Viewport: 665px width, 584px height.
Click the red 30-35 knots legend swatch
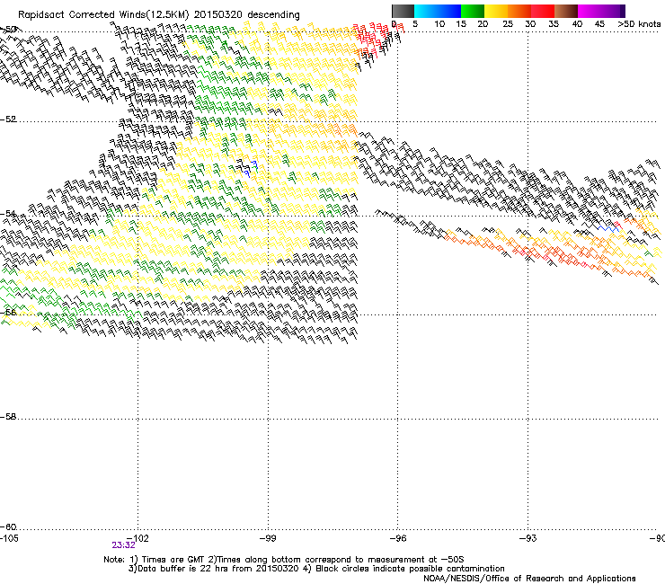point(543,11)
